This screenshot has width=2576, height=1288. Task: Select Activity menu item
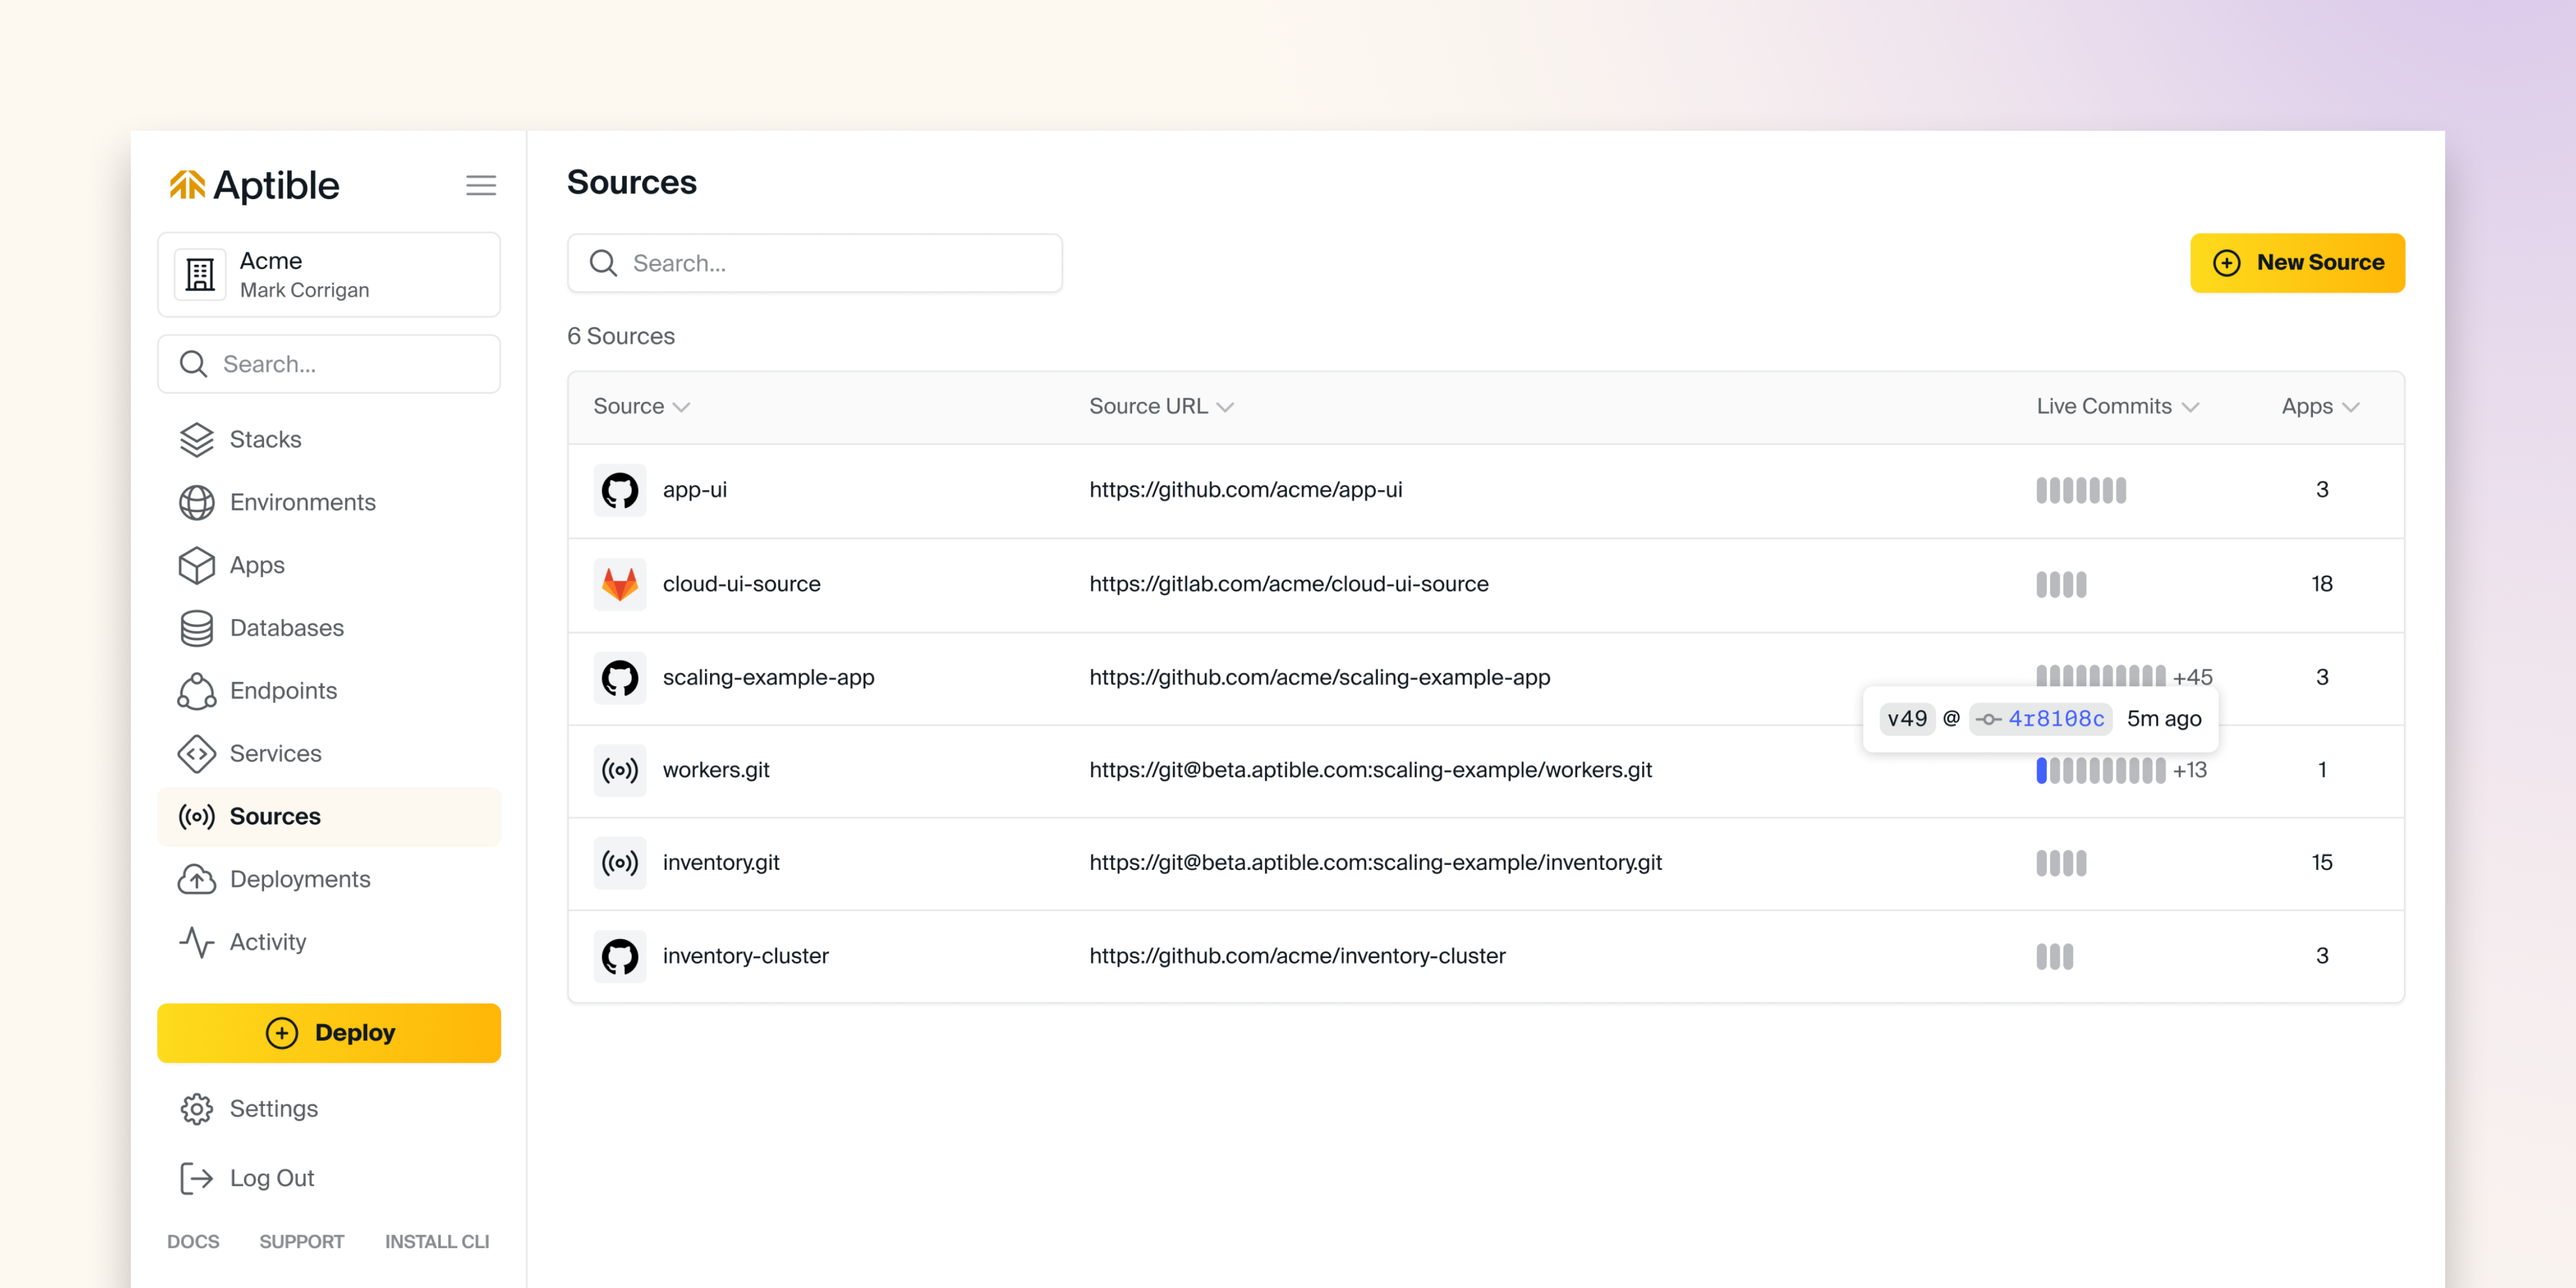click(x=267, y=942)
